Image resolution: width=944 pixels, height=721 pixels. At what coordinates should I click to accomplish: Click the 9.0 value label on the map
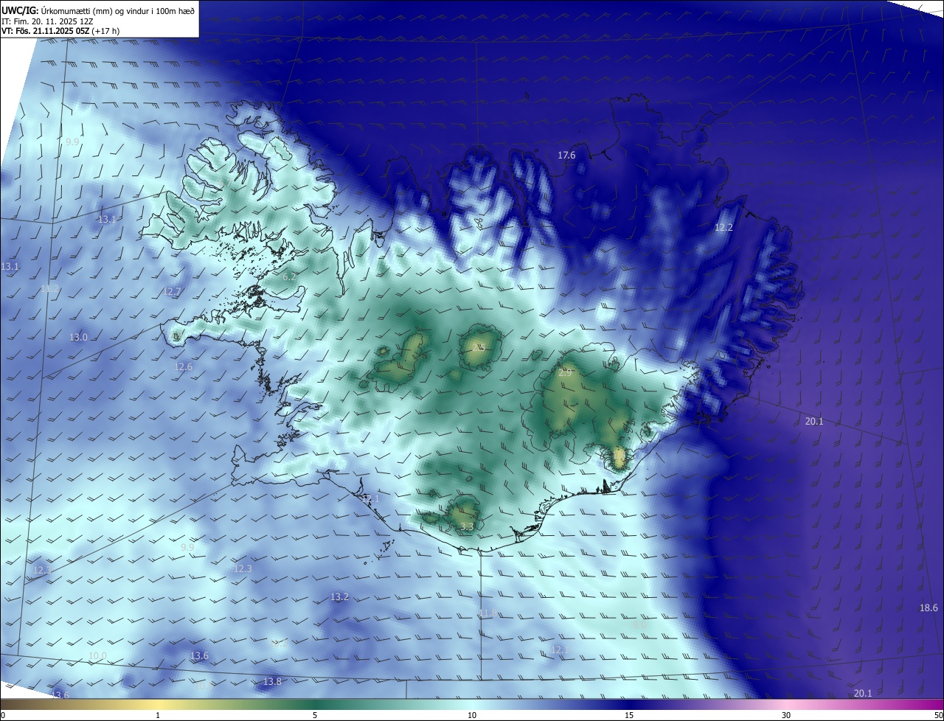tap(639, 624)
